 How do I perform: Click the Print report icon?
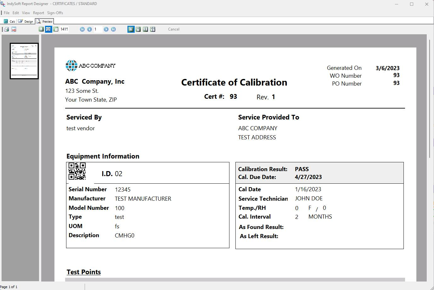(x=6, y=29)
